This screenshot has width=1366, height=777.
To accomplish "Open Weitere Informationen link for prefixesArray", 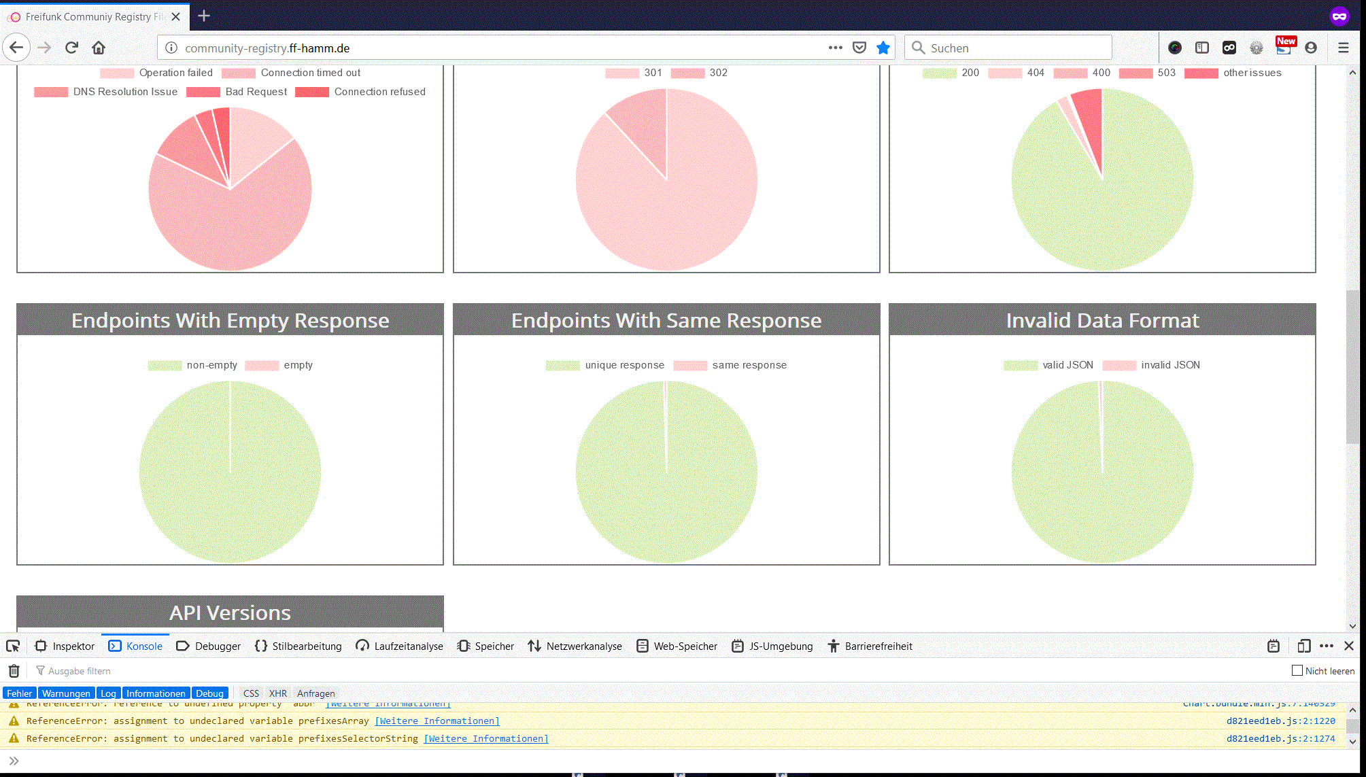I will click(x=437, y=721).
